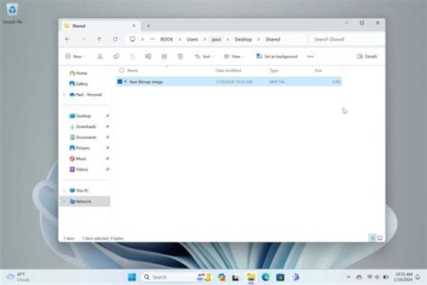Navigate to paul in address path
Image resolution: width=427 pixels, height=285 pixels.
pos(216,39)
